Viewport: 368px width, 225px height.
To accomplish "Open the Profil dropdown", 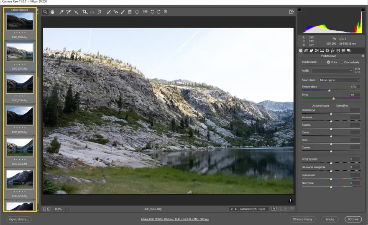I will [332, 71].
